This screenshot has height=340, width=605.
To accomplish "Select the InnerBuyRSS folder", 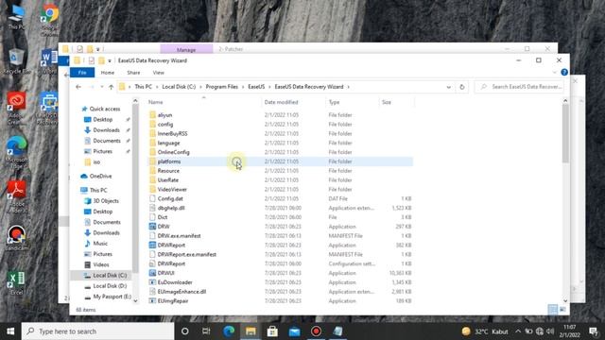I will tap(172, 133).
